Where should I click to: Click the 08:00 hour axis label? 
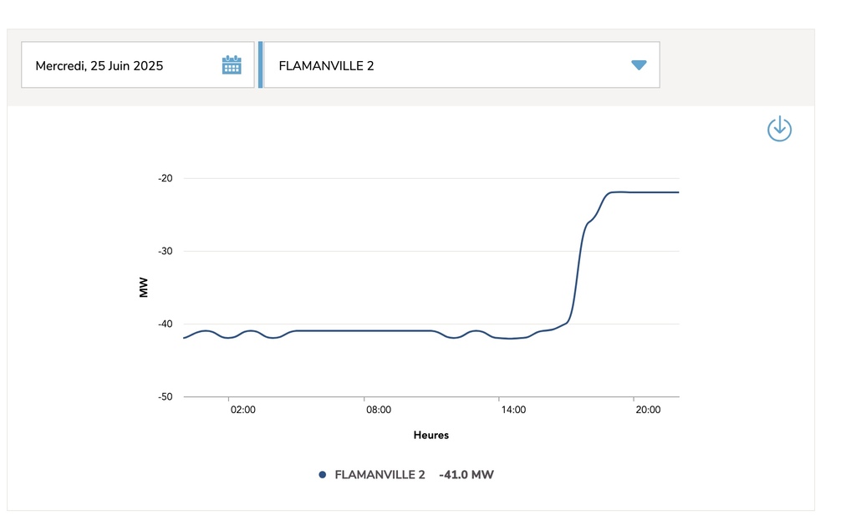tap(379, 410)
